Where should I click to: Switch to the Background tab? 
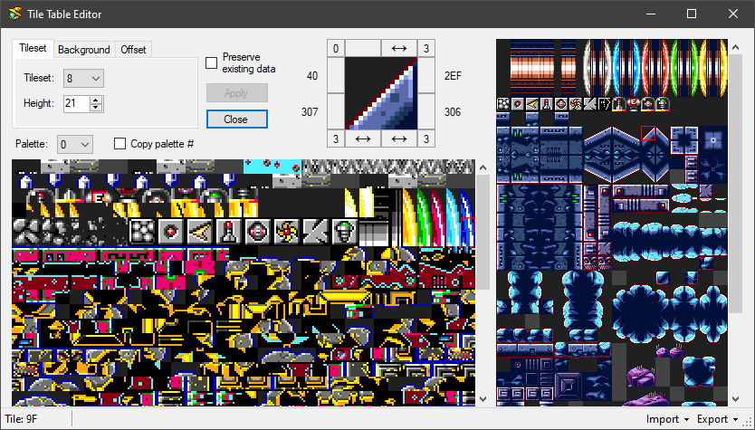[x=84, y=50]
